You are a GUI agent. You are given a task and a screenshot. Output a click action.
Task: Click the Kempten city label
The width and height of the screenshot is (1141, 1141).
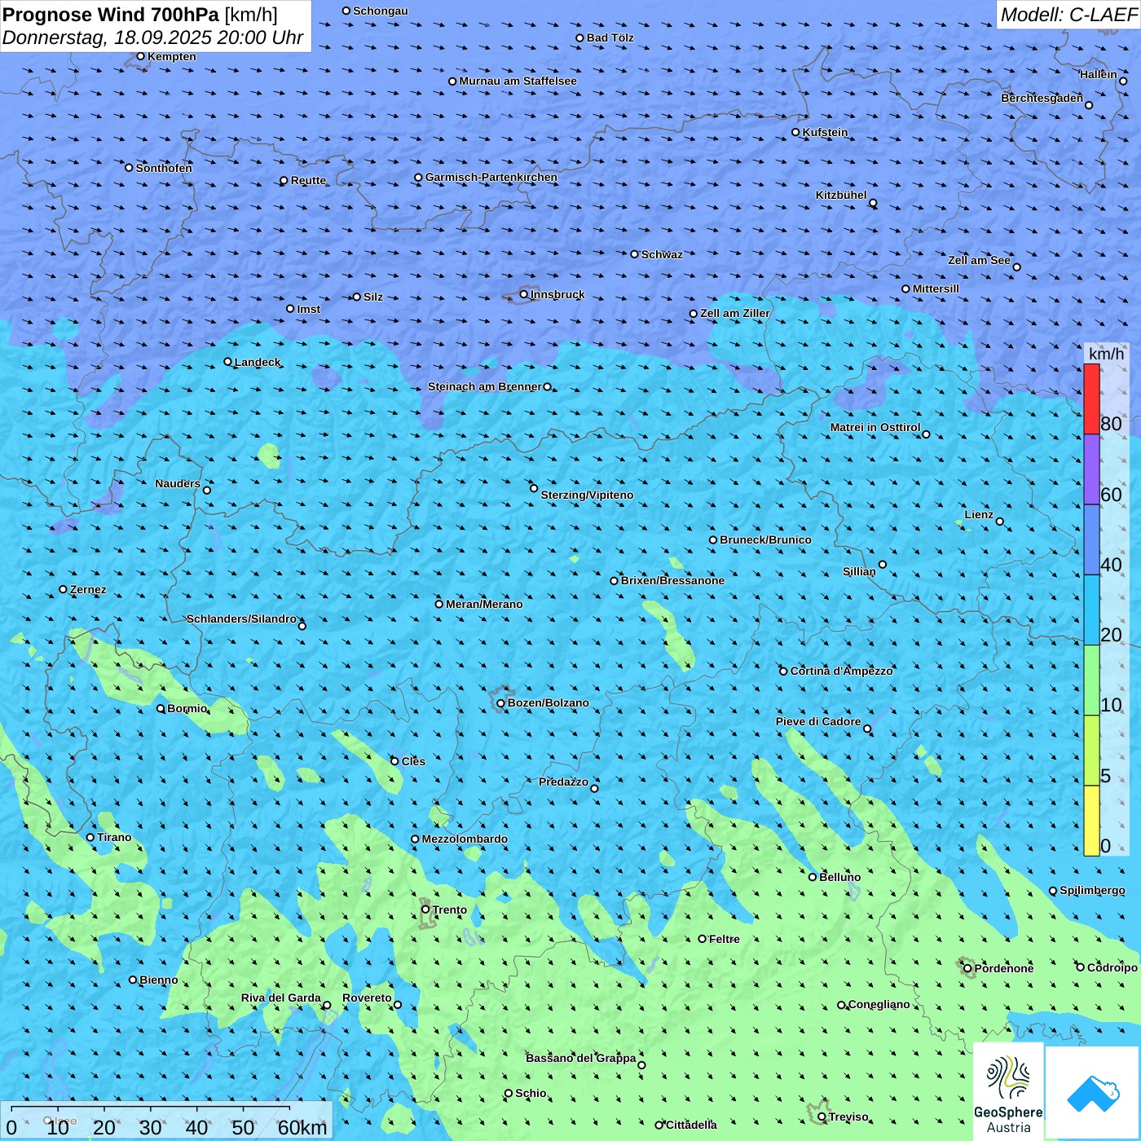pos(172,56)
